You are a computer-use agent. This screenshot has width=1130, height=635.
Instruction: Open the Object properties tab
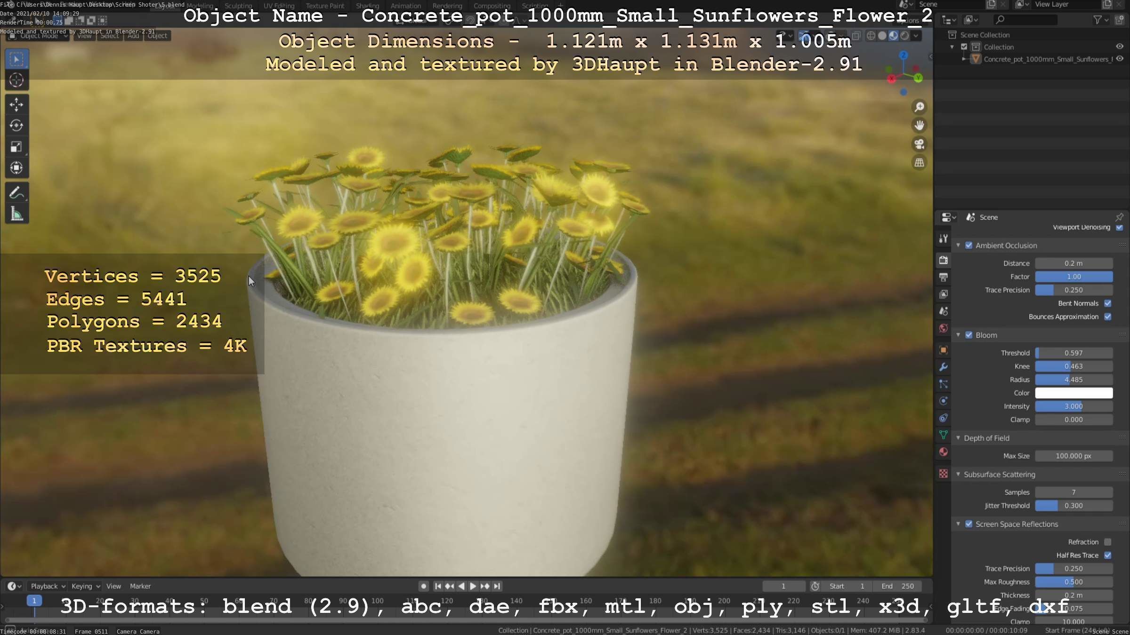[x=943, y=349]
